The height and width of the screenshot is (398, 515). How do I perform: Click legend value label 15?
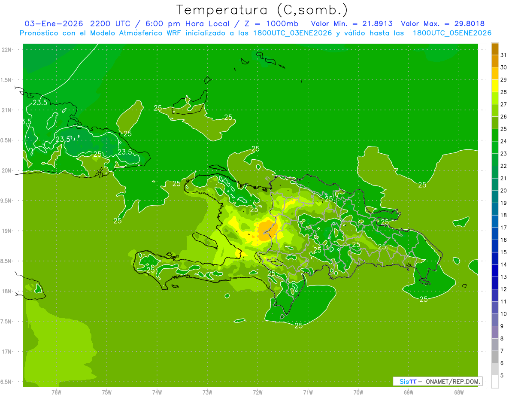click(x=503, y=252)
